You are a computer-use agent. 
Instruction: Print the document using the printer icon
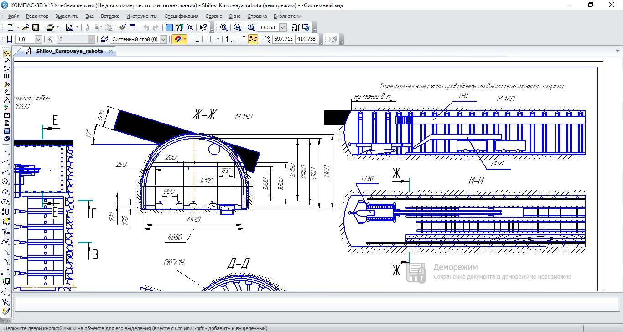click(x=50, y=27)
